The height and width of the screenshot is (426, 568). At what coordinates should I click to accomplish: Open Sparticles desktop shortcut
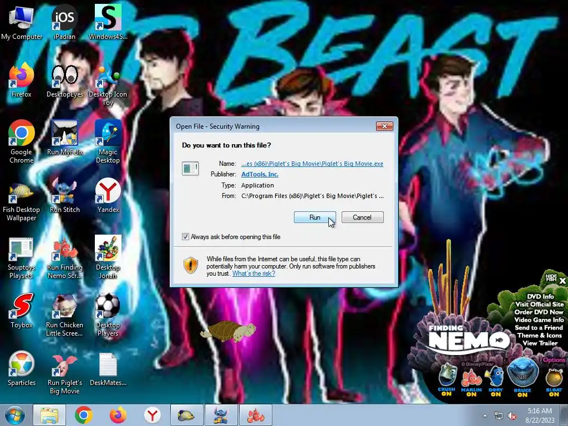[22, 369]
